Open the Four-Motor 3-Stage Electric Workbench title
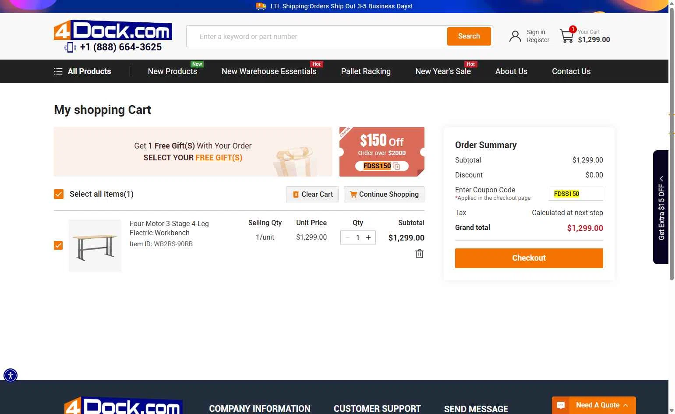The image size is (675, 414). click(169, 228)
